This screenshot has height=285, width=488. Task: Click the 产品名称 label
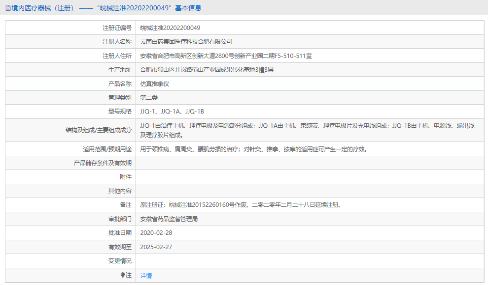120,84
